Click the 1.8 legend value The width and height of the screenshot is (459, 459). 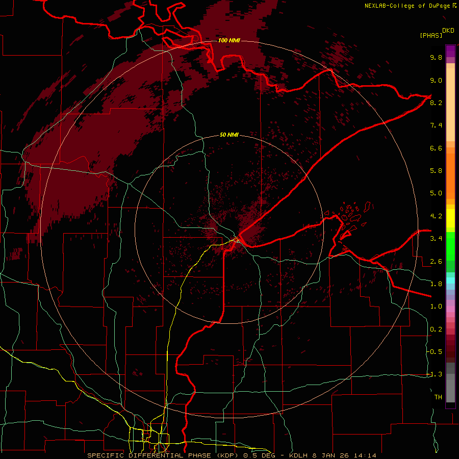436,284
